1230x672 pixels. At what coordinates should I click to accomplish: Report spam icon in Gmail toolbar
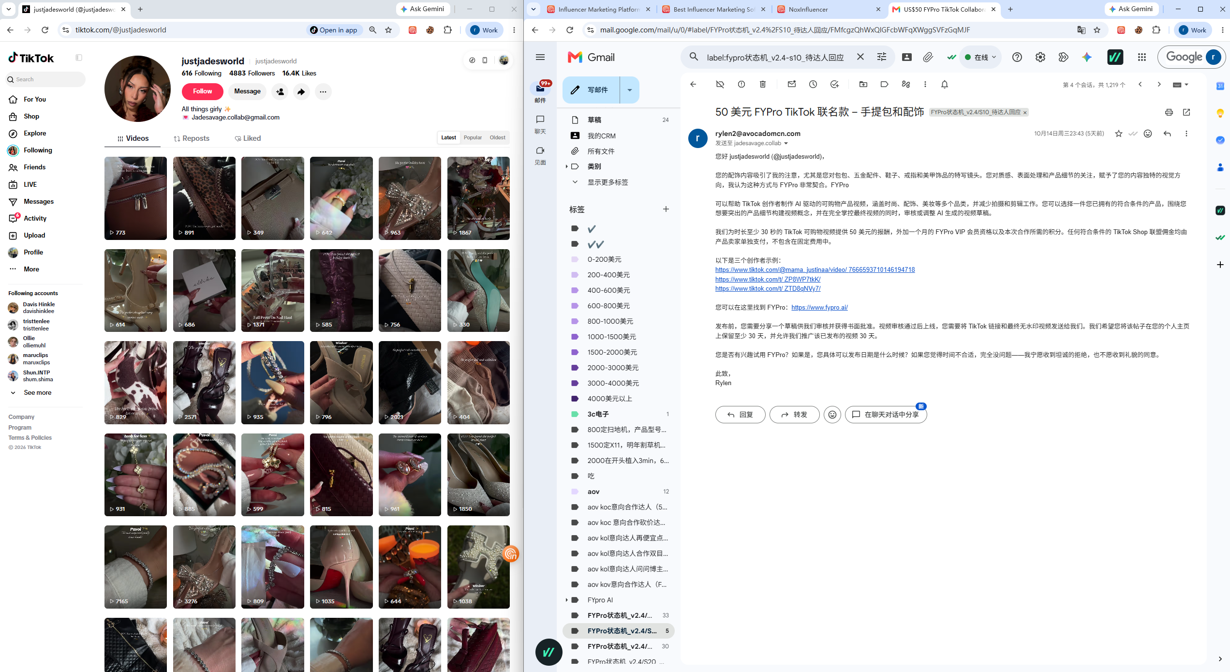coord(741,84)
